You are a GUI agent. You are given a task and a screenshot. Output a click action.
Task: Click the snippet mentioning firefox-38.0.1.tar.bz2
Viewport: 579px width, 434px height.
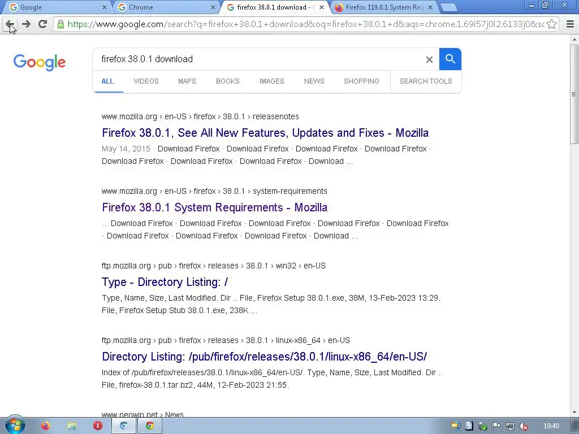pos(272,379)
